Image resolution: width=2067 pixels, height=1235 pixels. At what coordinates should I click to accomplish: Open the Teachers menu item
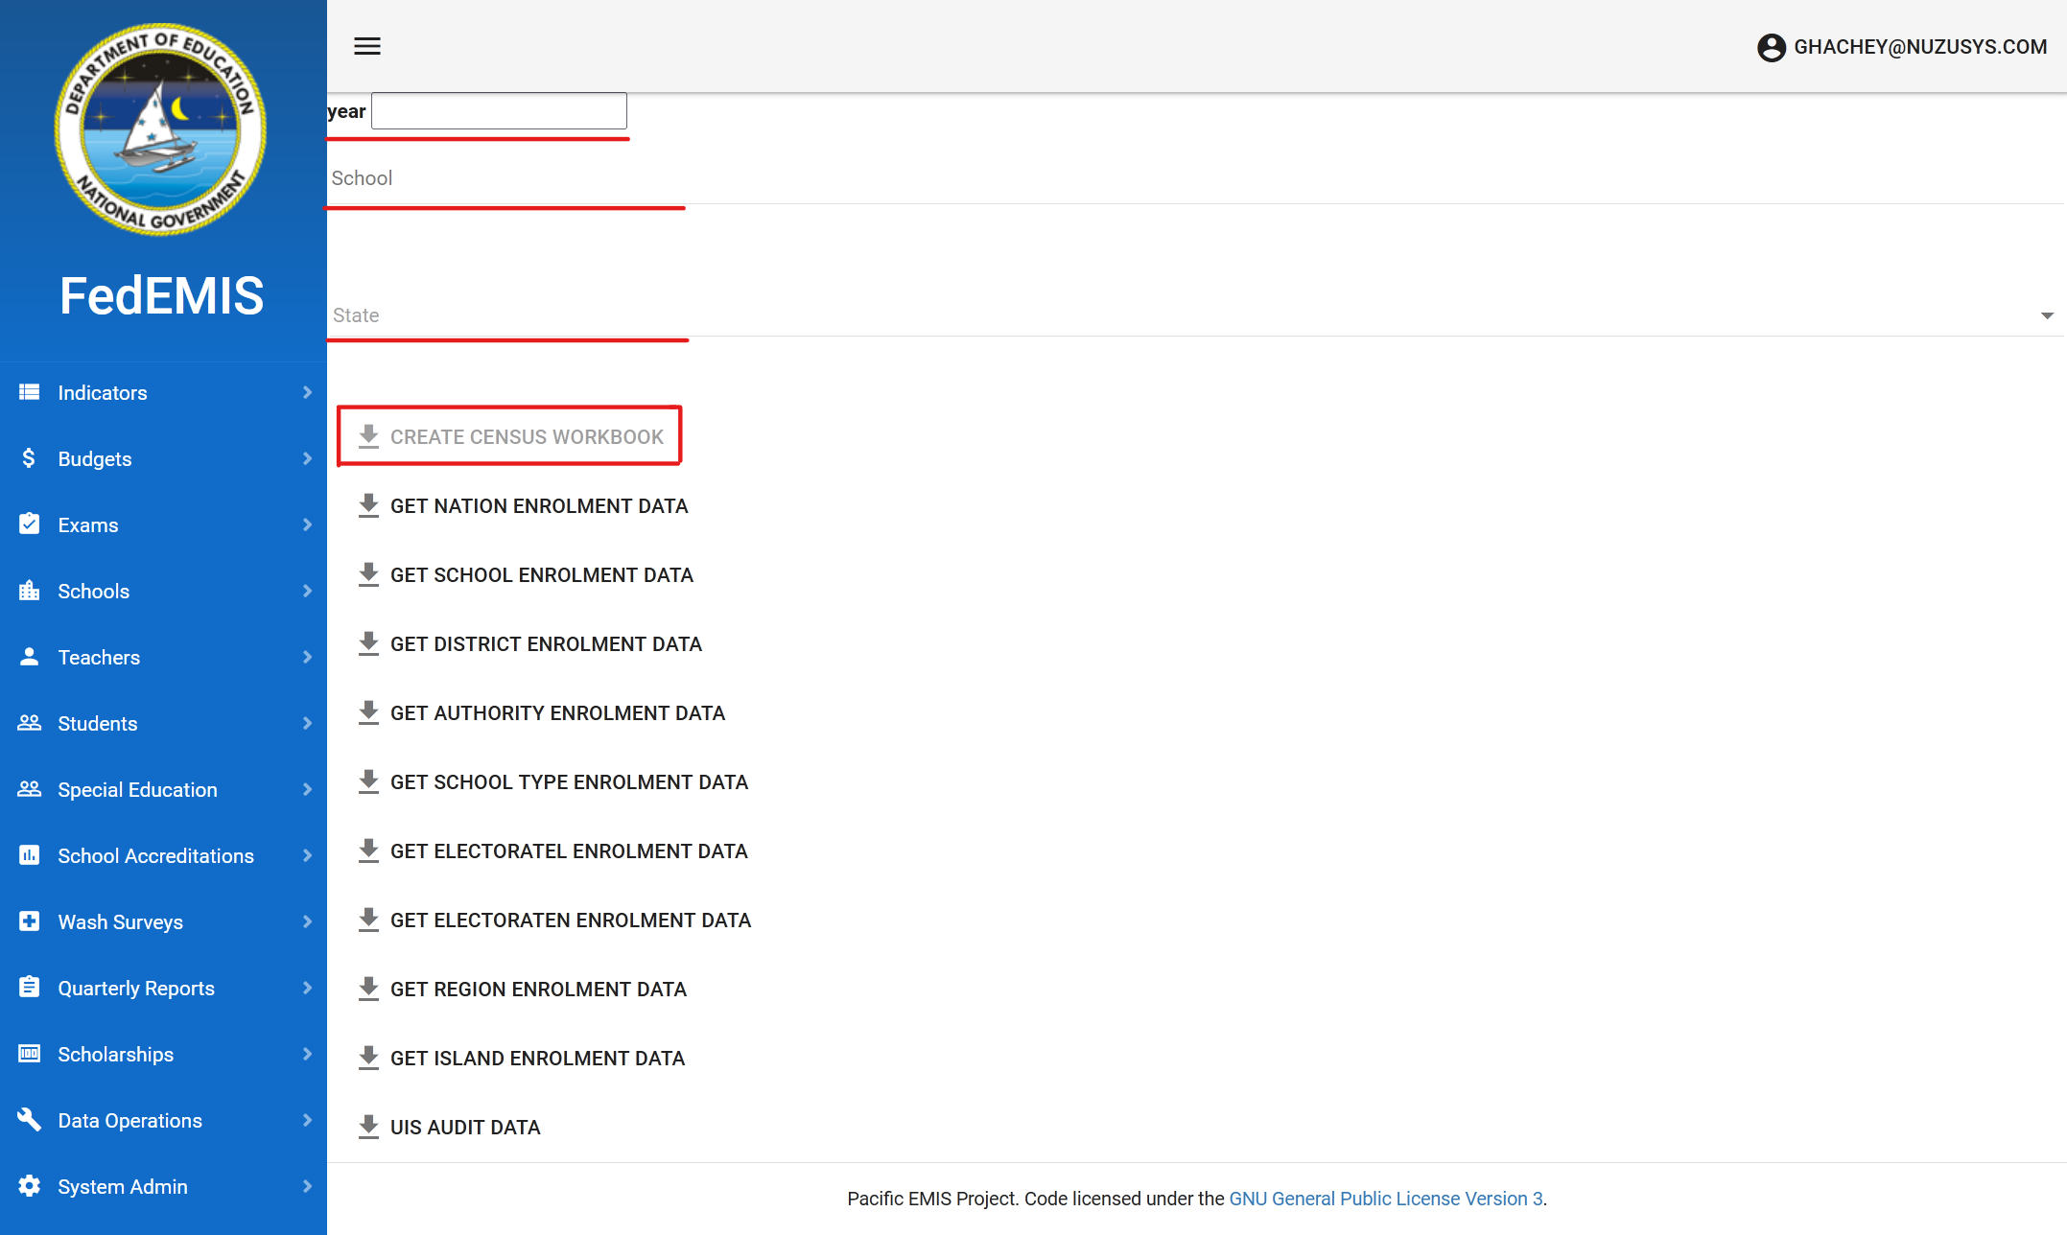click(99, 657)
